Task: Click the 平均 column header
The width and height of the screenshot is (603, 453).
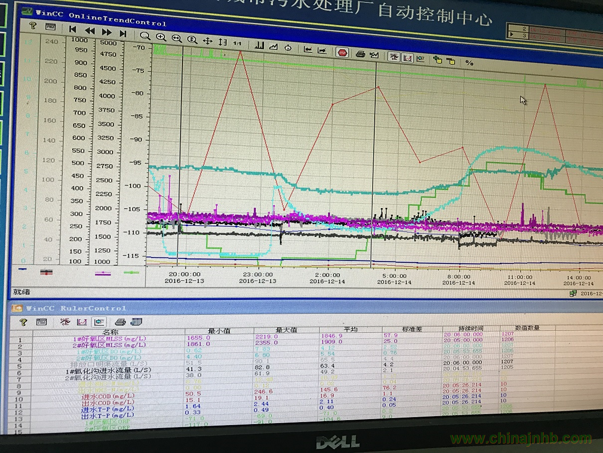Action: (x=351, y=330)
